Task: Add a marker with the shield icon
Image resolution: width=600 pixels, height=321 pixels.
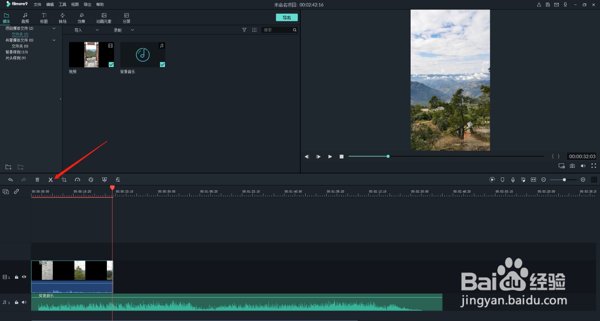Action: pos(502,180)
